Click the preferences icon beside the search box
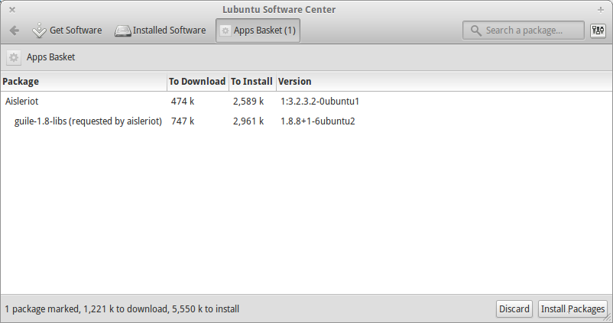The width and height of the screenshot is (613, 323). [598, 31]
